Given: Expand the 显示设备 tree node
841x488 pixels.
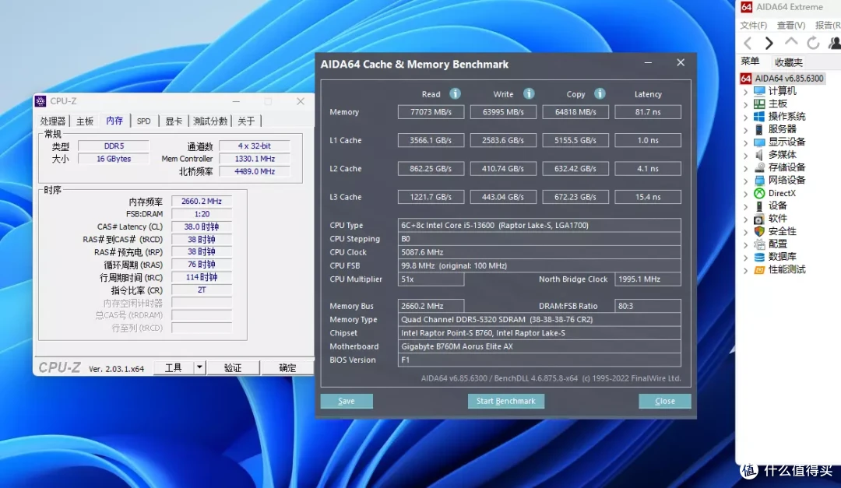Looking at the screenshot, I should [745, 142].
